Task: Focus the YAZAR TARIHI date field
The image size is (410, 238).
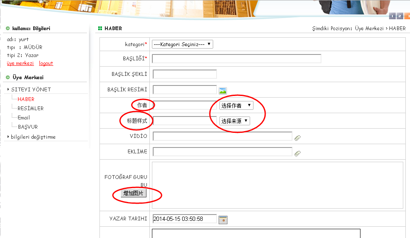Action: pos(184,219)
